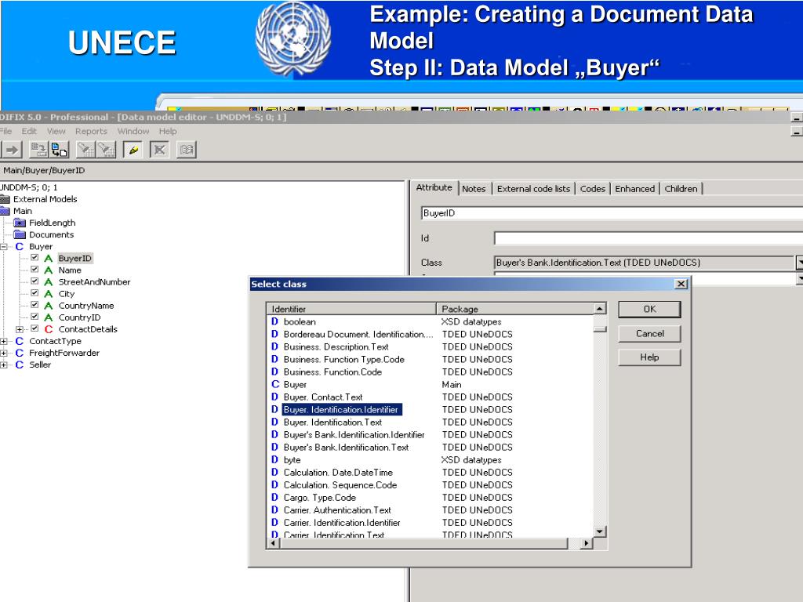
Task: Click the Documents folder icon in tree
Action: click(20, 234)
